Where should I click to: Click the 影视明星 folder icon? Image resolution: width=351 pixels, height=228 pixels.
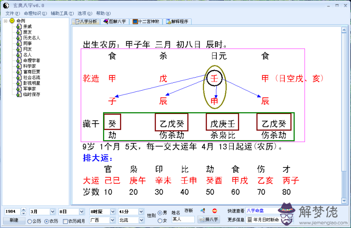coord(19,83)
